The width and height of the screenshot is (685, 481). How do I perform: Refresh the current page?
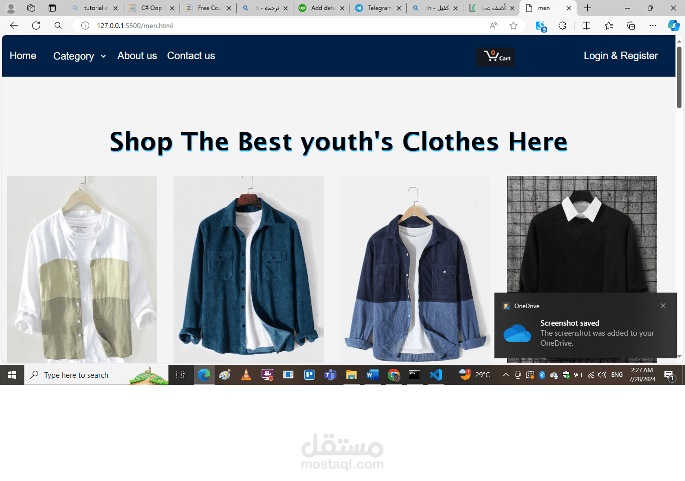[36, 26]
